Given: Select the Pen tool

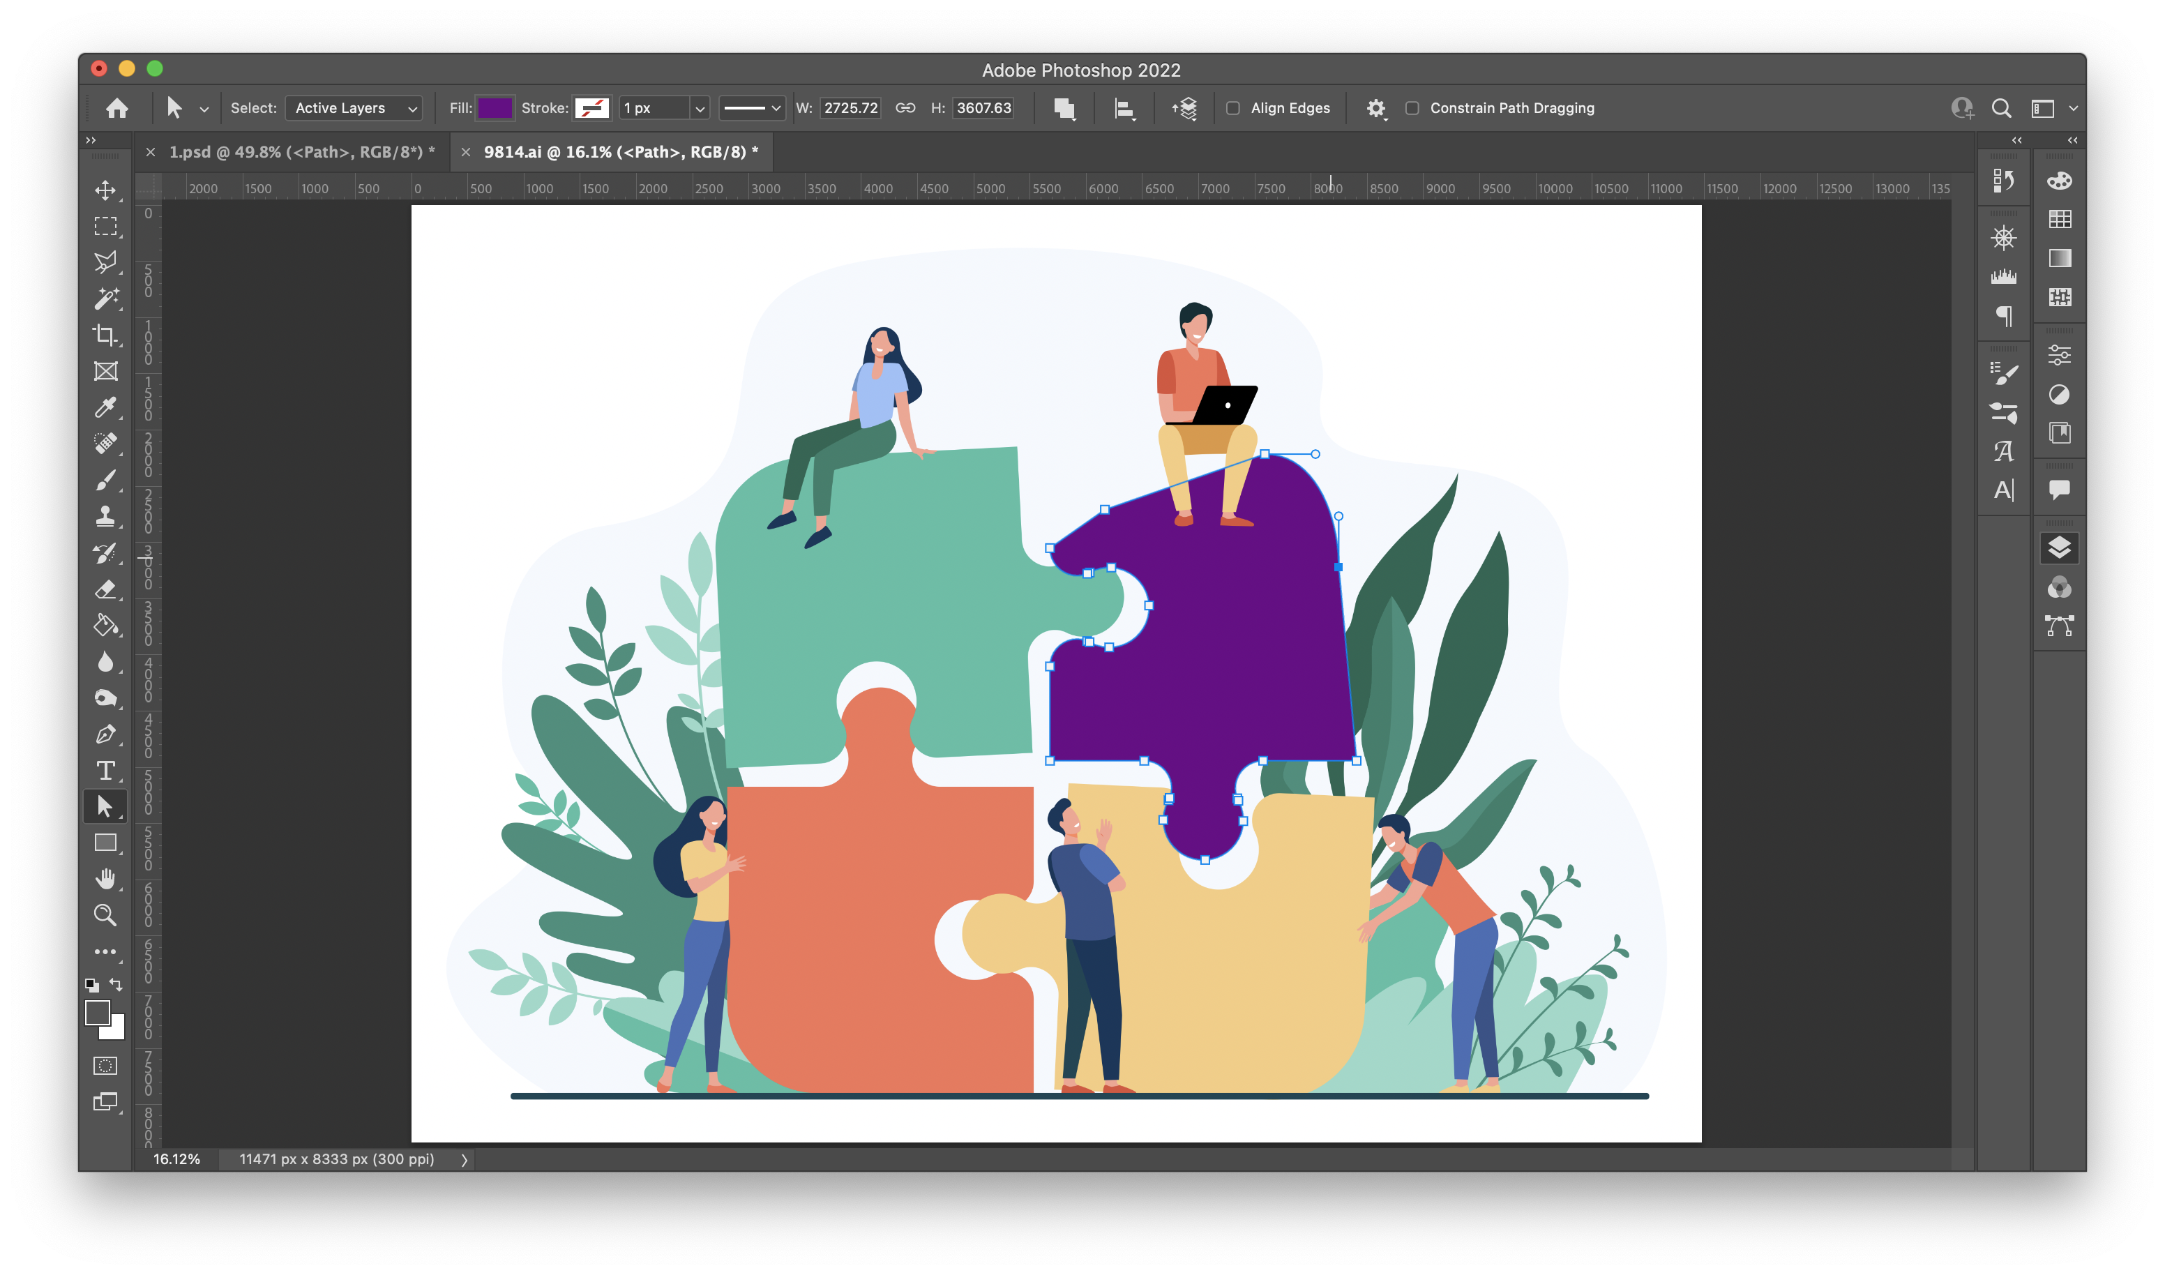Looking at the screenshot, I should pyautogui.click(x=106, y=734).
